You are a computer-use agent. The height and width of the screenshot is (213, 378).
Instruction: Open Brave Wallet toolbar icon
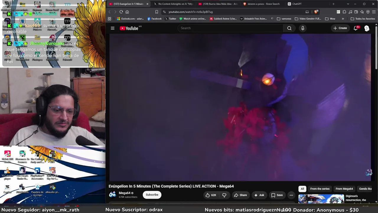(356, 12)
